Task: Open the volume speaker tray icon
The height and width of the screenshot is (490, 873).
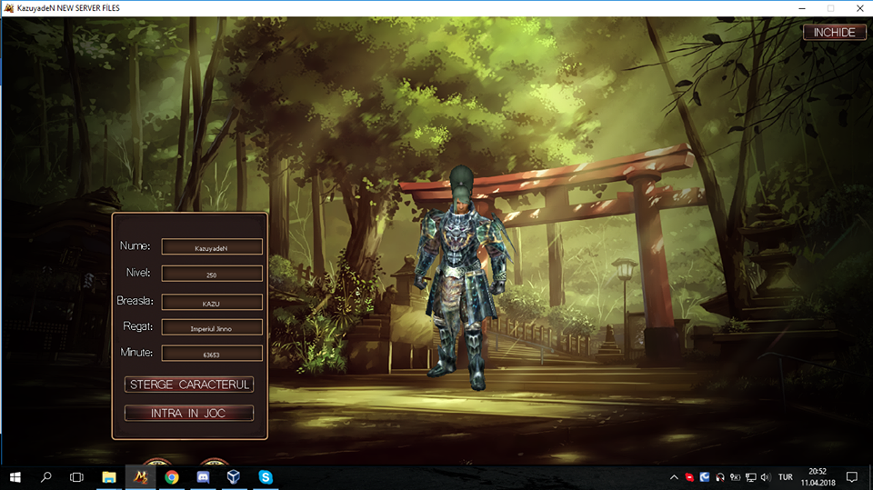Action: tap(766, 477)
